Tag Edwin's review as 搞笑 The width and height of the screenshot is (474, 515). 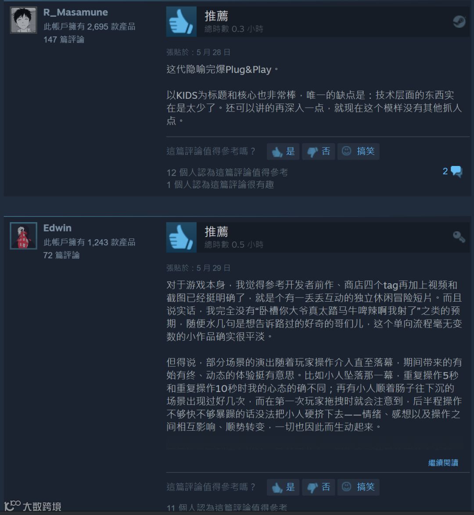[x=359, y=487]
